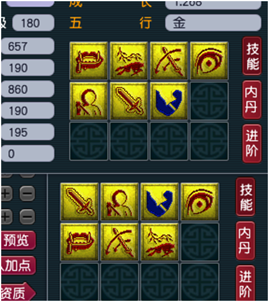This screenshot has height=302, width=269.
Task: Click the 预览 button
Action: [x=18, y=240]
